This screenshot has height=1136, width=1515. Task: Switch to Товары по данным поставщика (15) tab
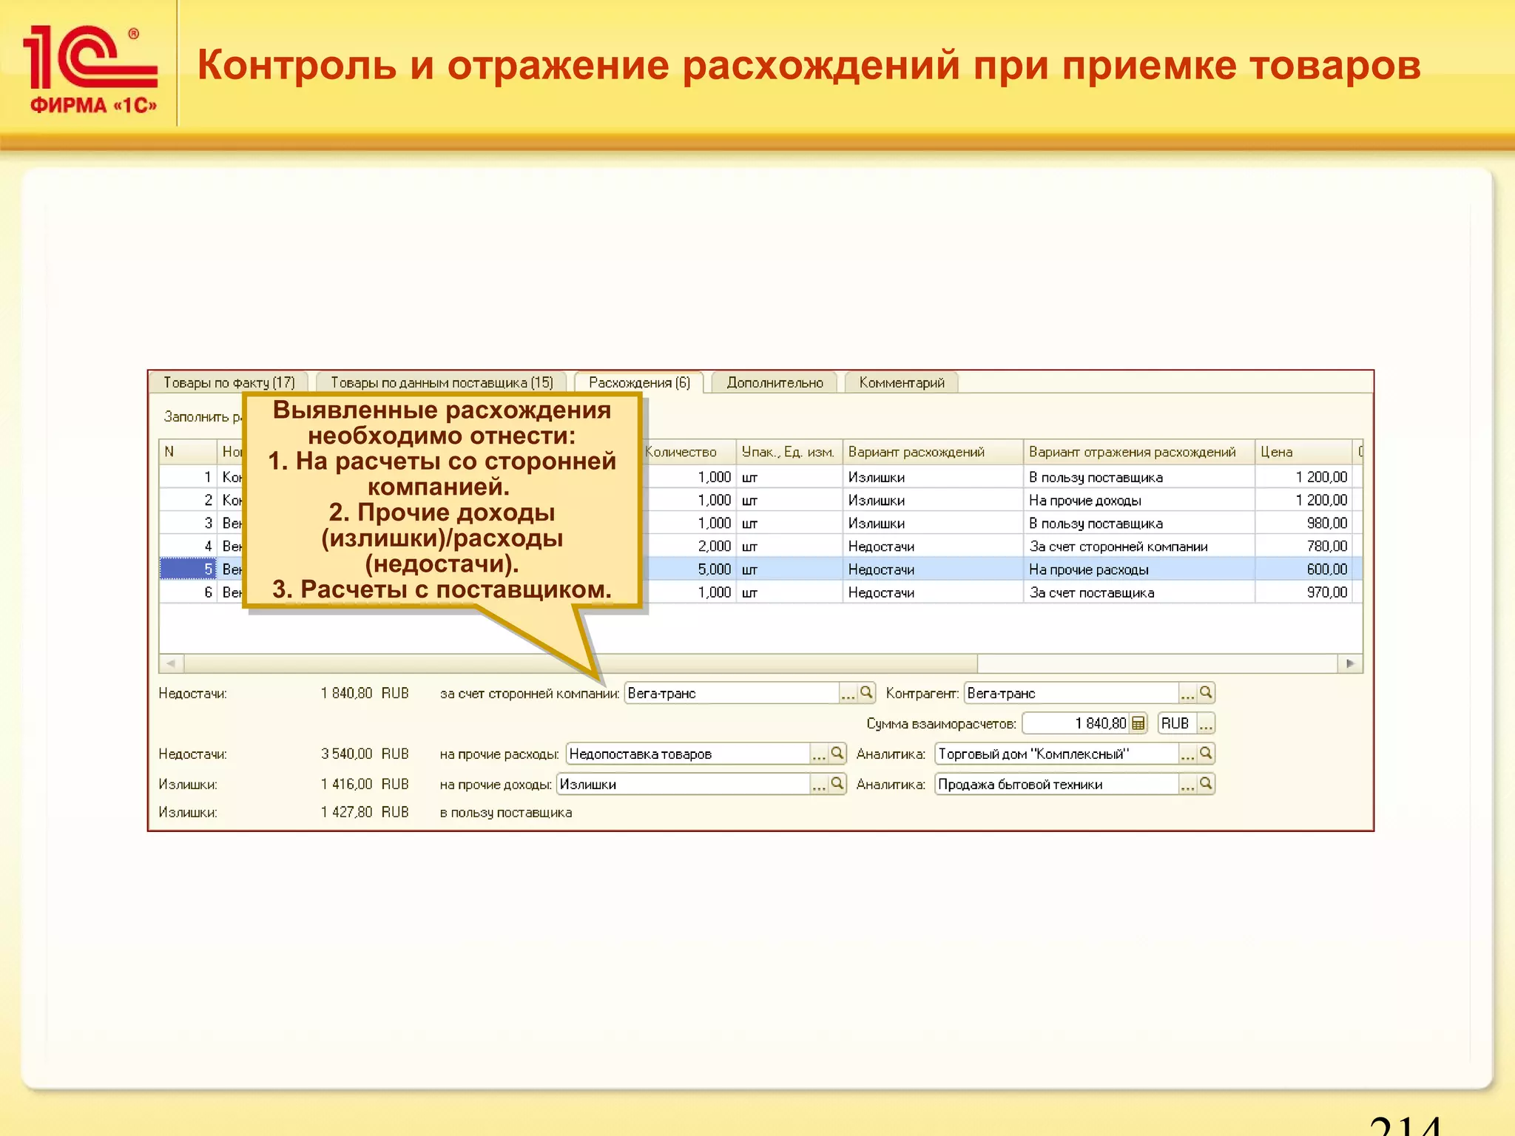(442, 382)
